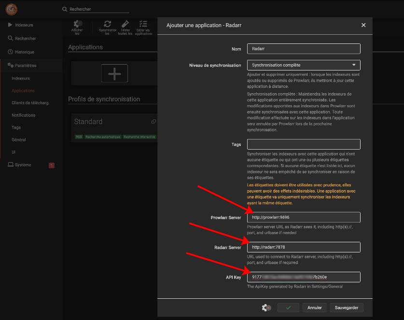
Task: Open 'Niveau de synchronisation' dropdown
Action: (x=304, y=65)
